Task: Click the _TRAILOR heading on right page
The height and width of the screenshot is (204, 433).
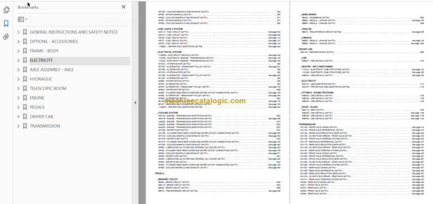Action: (x=306, y=29)
